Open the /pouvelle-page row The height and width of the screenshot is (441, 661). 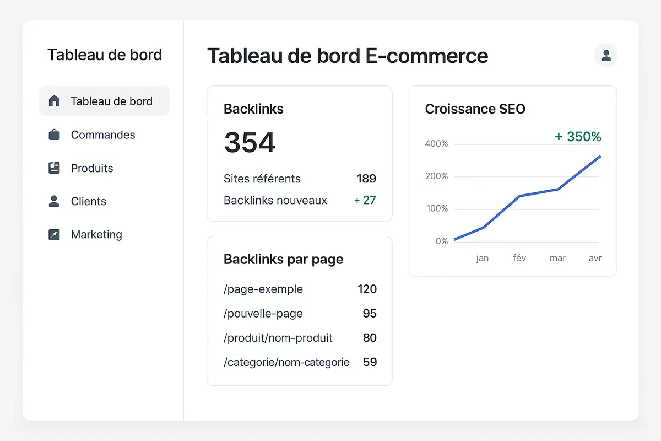tap(300, 314)
